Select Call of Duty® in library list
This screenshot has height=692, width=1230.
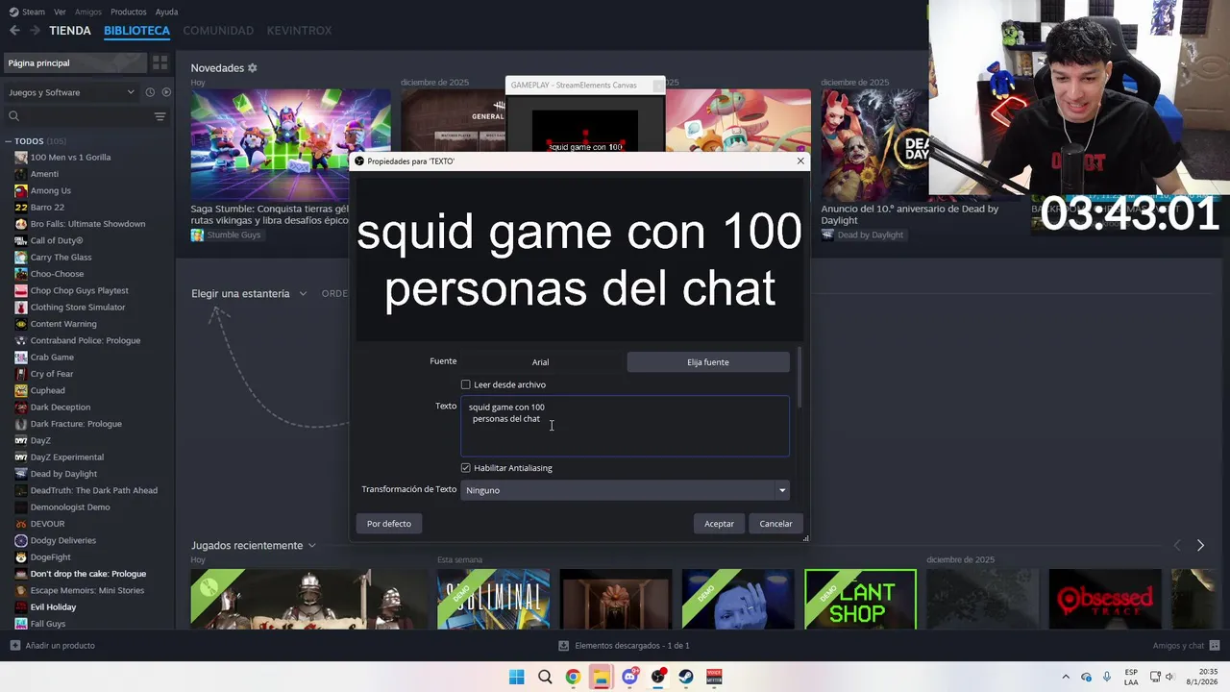pos(57,240)
